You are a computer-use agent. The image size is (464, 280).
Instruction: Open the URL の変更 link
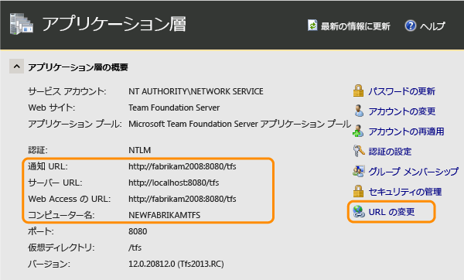[391, 212]
